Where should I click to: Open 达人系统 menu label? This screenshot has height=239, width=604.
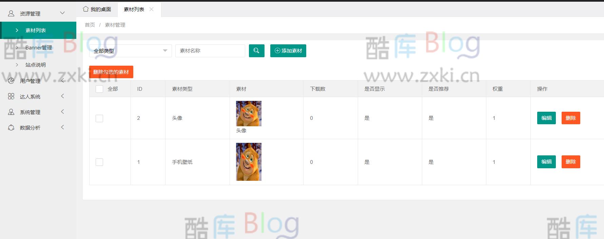[x=30, y=96]
